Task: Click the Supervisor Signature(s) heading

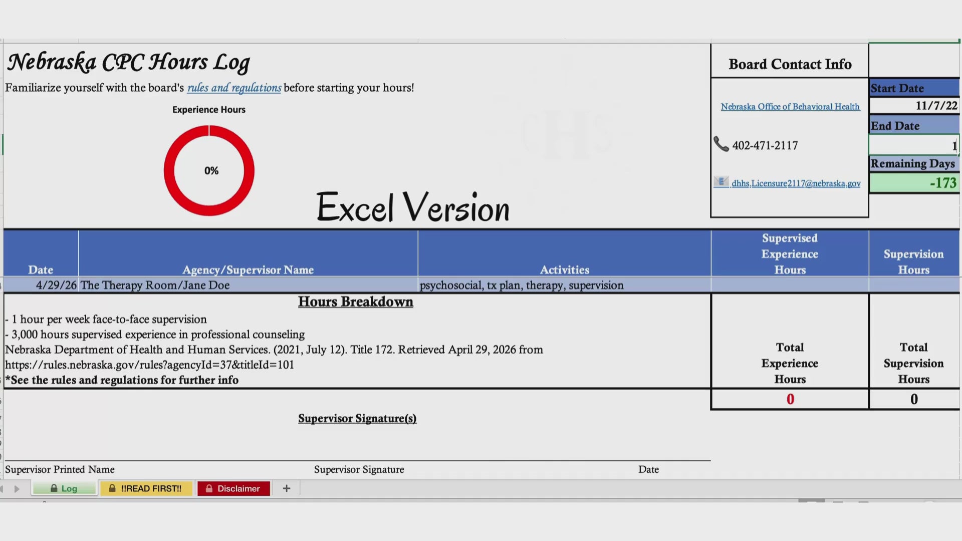Action: coord(357,418)
